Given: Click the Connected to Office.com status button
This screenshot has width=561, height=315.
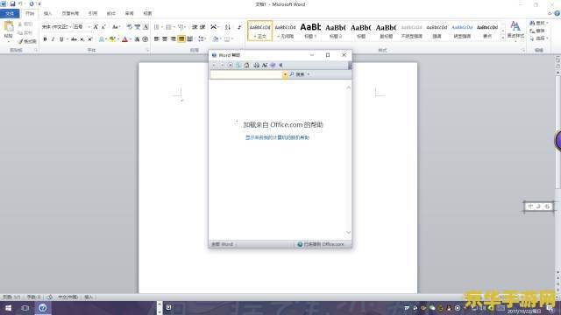Looking at the screenshot, I should click(x=321, y=244).
